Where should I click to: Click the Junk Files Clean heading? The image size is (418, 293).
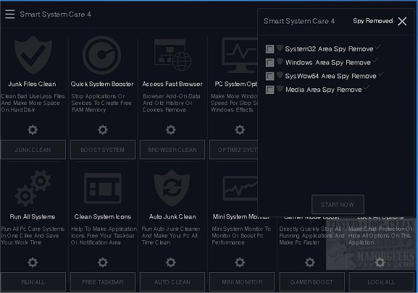click(x=32, y=84)
